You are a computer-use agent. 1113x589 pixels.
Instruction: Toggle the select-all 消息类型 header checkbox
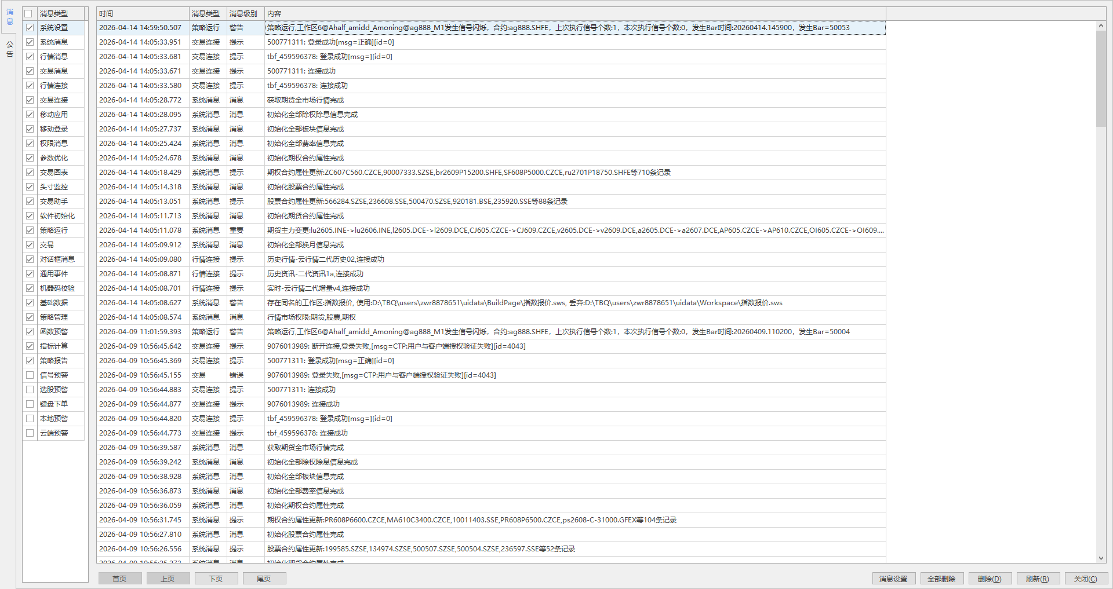[28, 13]
